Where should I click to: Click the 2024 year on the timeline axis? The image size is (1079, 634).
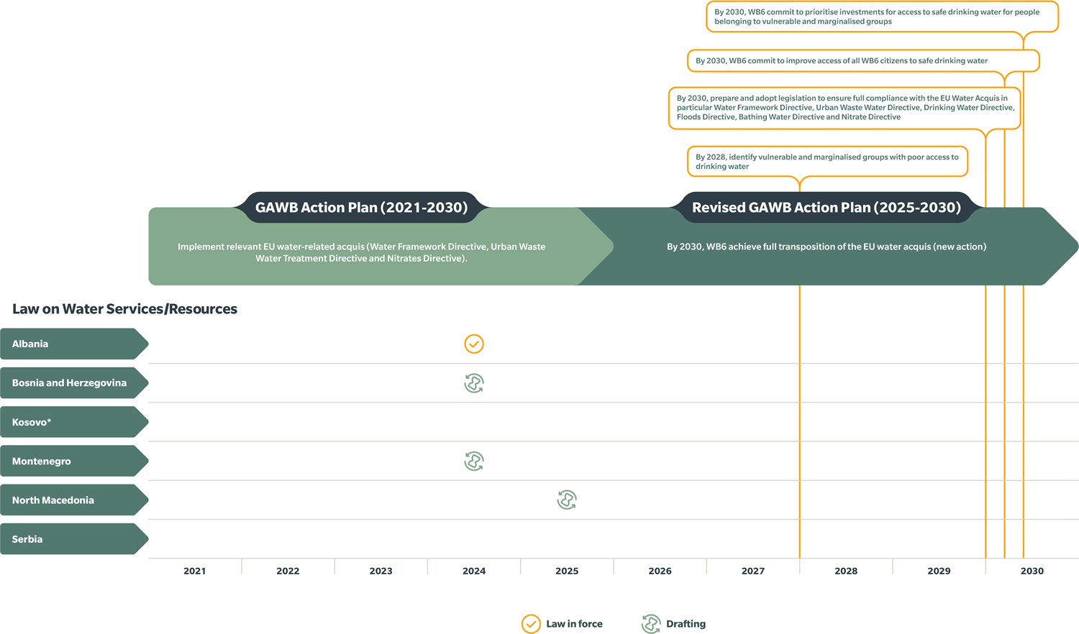pyautogui.click(x=474, y=571)
